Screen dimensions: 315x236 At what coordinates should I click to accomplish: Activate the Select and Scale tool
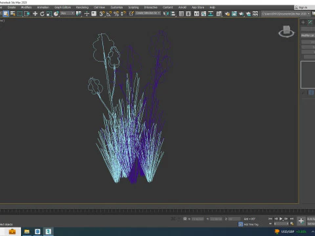49,14
